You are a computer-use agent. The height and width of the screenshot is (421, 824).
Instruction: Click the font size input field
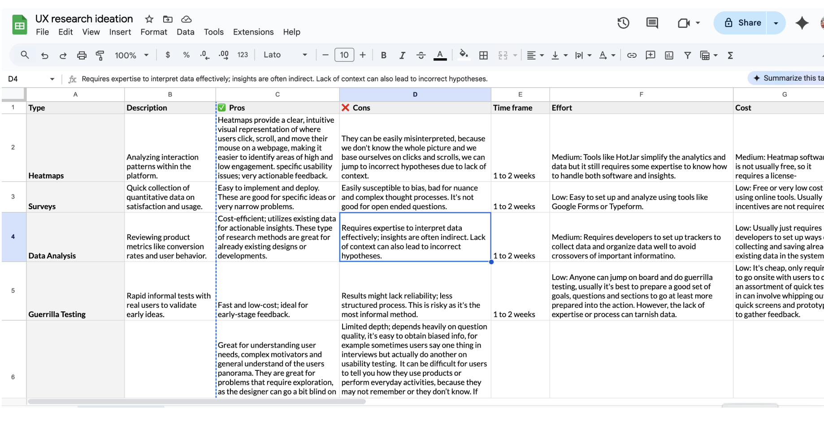(x=344, y=55)
